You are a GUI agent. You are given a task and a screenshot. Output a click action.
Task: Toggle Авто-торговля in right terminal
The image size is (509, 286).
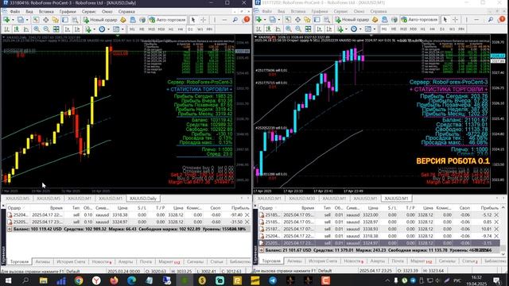click(x=419, y=20)
